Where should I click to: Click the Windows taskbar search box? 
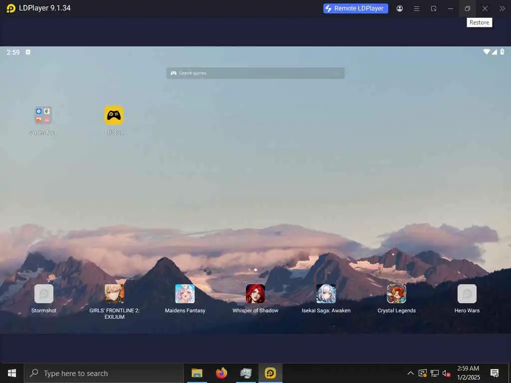pos(104,373)
